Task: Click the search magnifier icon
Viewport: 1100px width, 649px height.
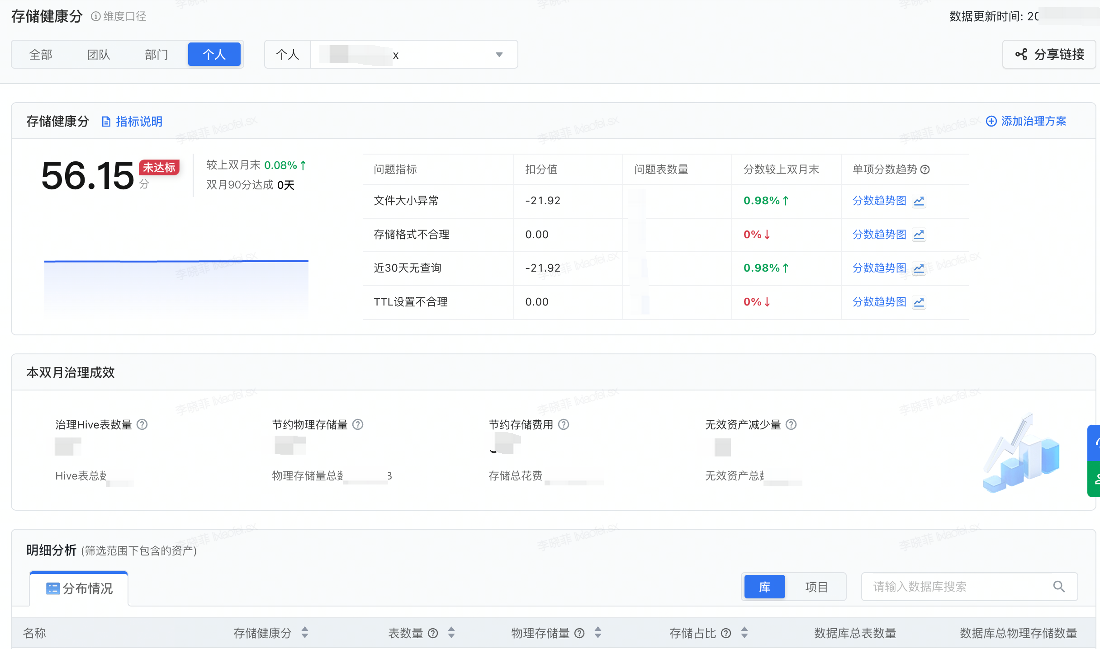Action: tap(1059, 587)
